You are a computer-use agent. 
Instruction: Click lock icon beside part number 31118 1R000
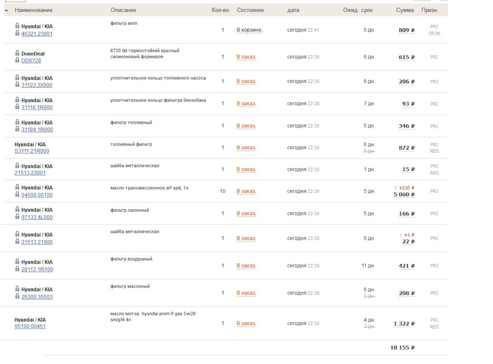click(x=17, y=107)
